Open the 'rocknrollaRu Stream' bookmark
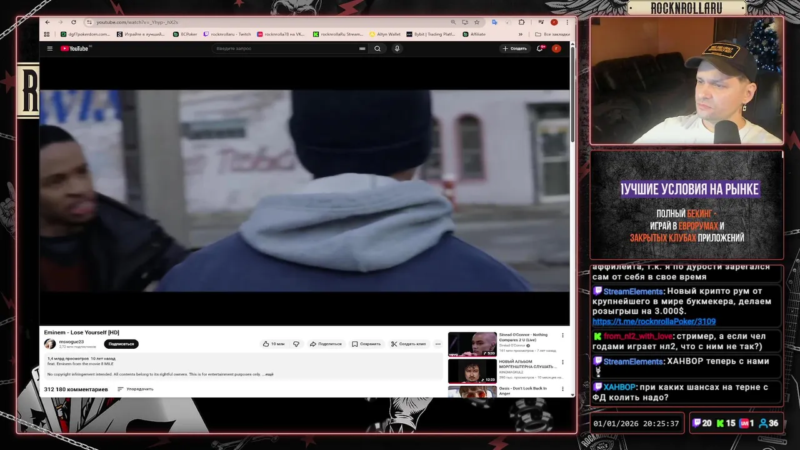Screen dimensions: 800x450 click(x=338, y=34)
